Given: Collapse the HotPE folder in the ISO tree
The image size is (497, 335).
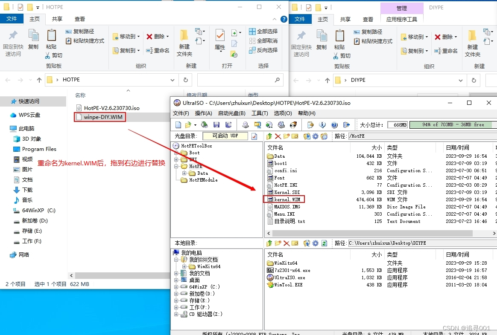Looking at the screenshot, I should [x=176, y=166].
